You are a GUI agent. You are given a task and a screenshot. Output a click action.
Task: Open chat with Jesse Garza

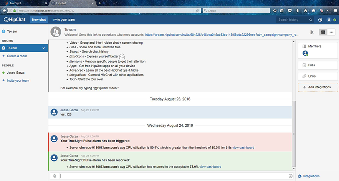pos(16,72)
